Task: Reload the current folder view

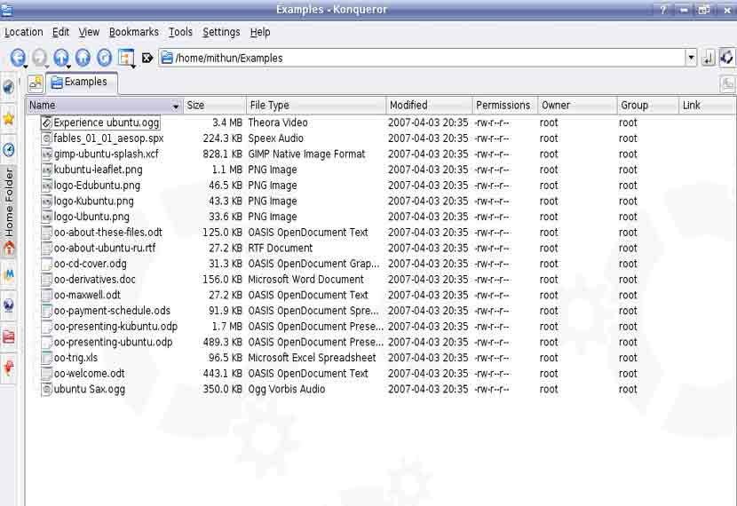Action: coord(104,58)
